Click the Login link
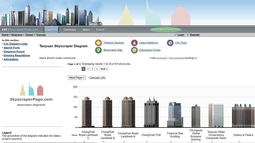 [x=181, y=35]
